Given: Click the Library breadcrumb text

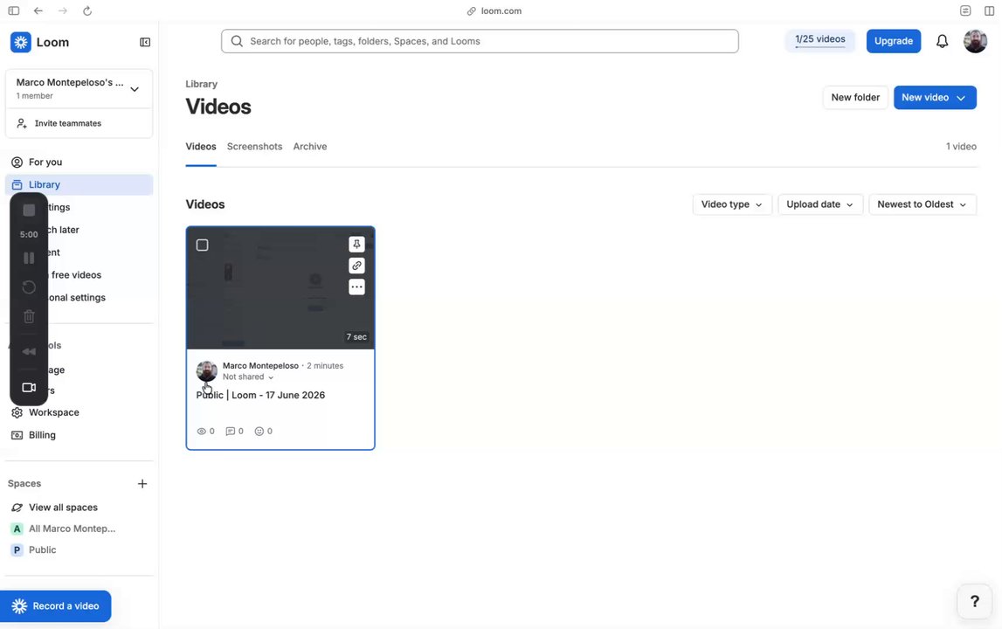Looking at the screenshot, I should coord(201,84).
